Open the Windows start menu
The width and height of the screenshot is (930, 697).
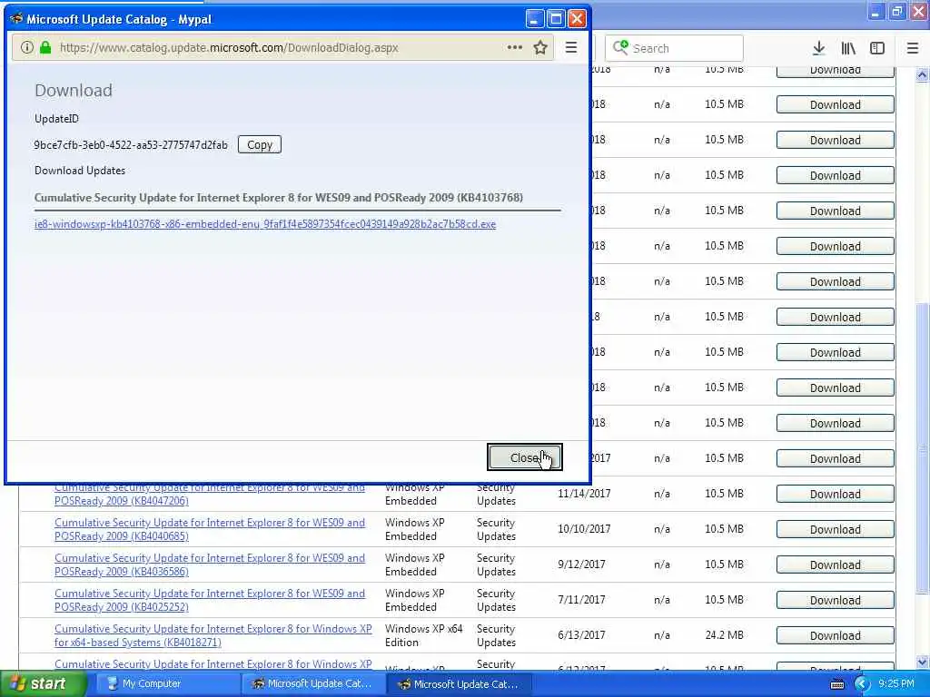44,684
